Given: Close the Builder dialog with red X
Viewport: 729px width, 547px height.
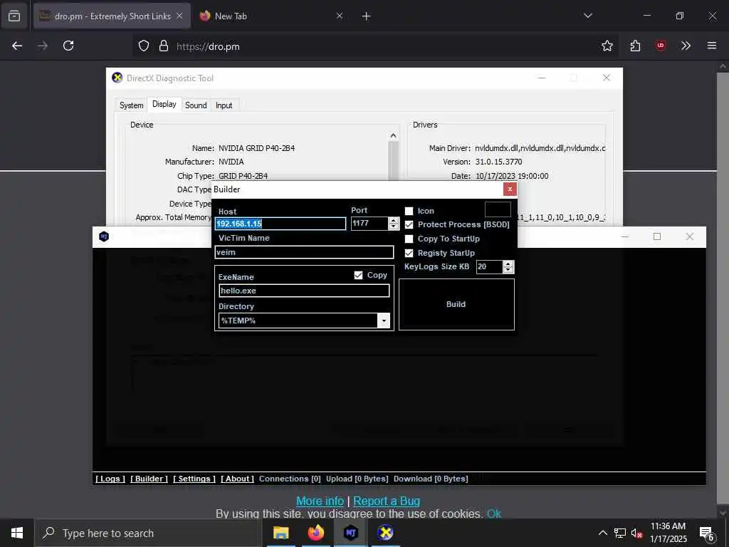Looking at the screenshot, I should (x=510, y=189).
